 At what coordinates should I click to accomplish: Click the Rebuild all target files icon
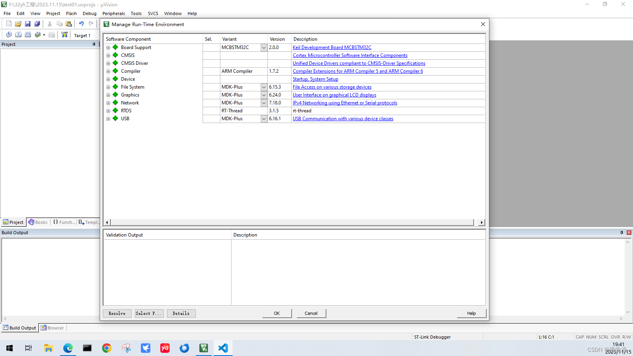coord(28,35)
